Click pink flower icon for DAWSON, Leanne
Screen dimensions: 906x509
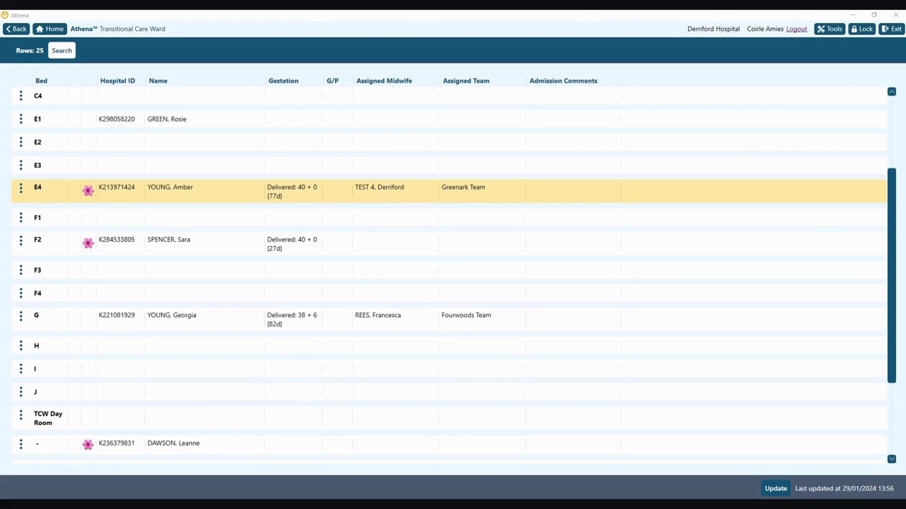point(88,445)
